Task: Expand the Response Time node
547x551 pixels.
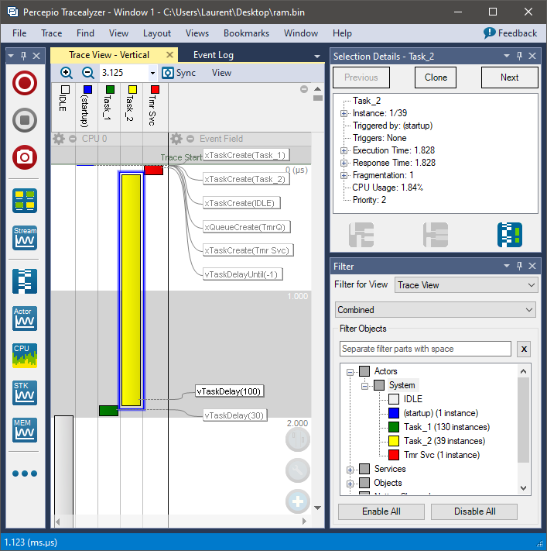Action: 344,163
